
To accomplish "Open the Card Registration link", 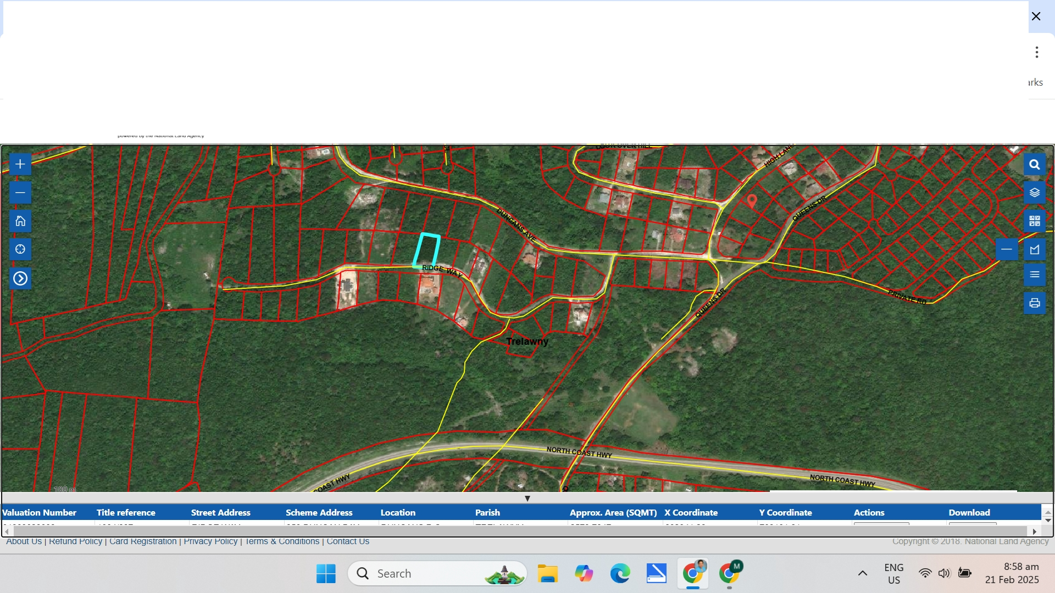I will 143,541.
